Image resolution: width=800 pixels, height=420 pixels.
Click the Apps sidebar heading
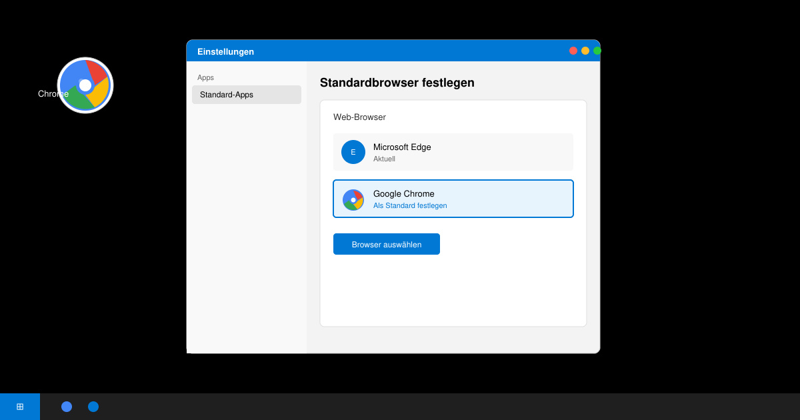205,77
